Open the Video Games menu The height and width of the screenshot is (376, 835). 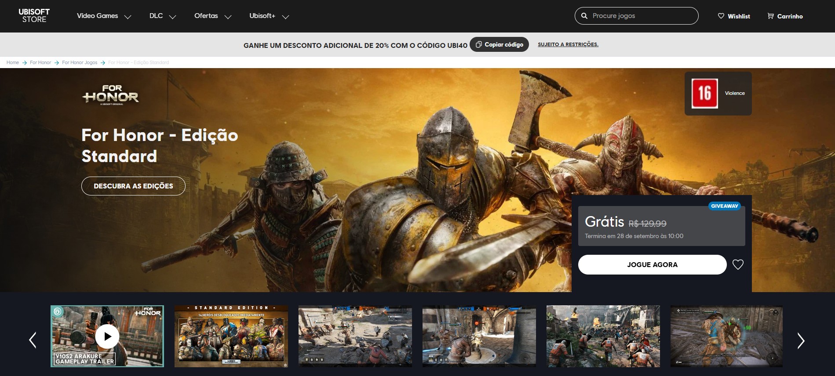(97, 16)
